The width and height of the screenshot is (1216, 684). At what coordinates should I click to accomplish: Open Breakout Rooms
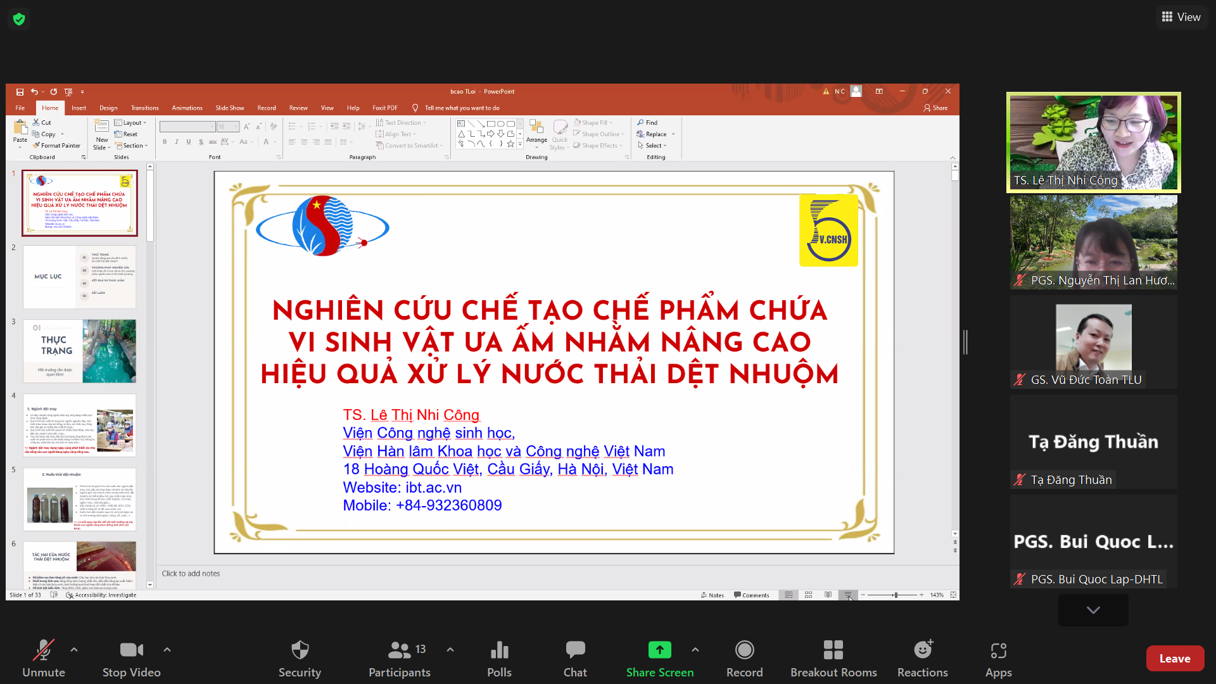click(833, 650)
